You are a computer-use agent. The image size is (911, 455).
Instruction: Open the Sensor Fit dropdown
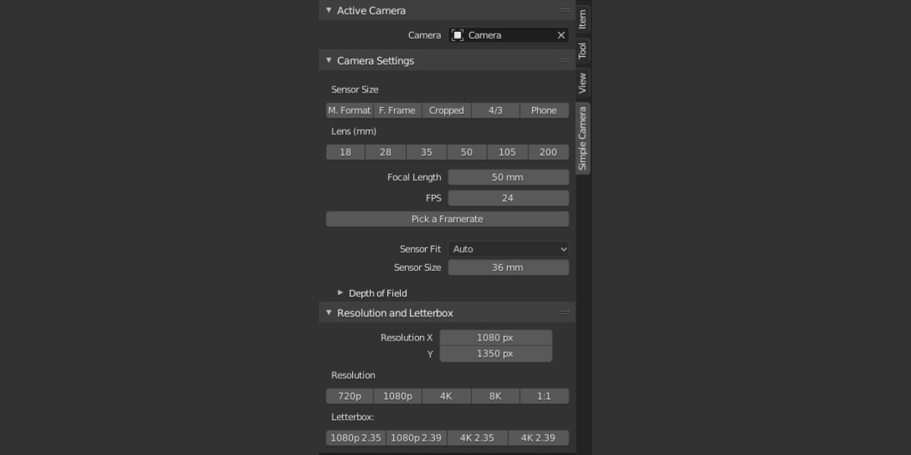[x=508, y=249]
